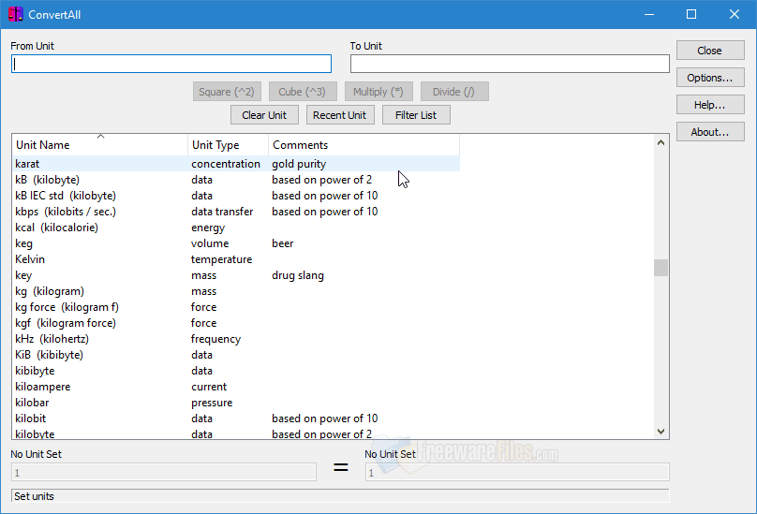757x514 pixels.
Task: Select the kHz (kilohertz) row
Action: pos(236,339)
